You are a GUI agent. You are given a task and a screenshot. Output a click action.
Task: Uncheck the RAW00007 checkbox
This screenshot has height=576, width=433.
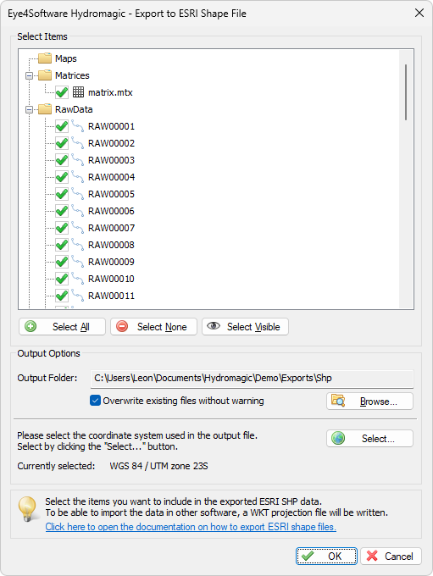point(62,228)
